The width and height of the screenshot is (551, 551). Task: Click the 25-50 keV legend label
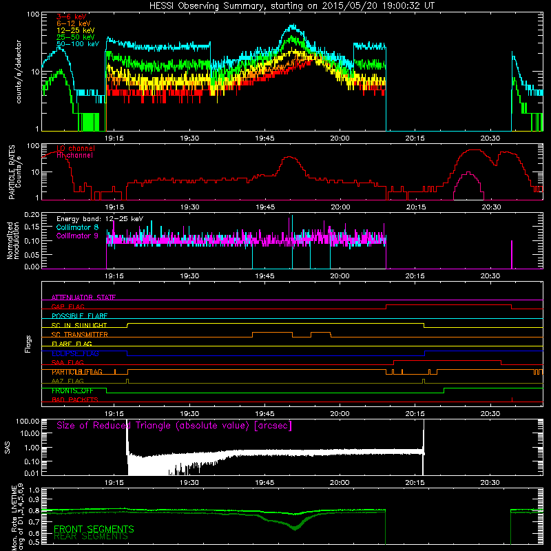coord(76,37)
